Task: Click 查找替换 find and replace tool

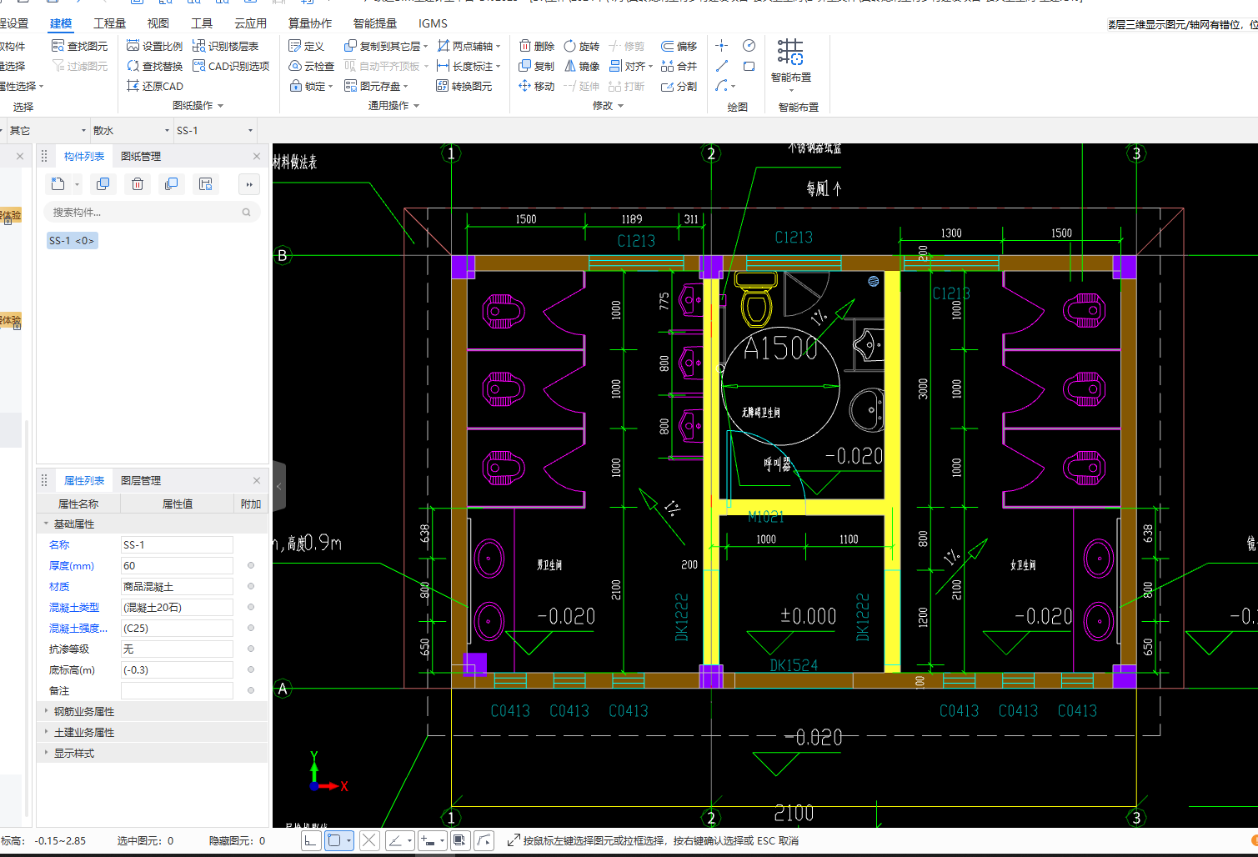Action: point(154,66)
